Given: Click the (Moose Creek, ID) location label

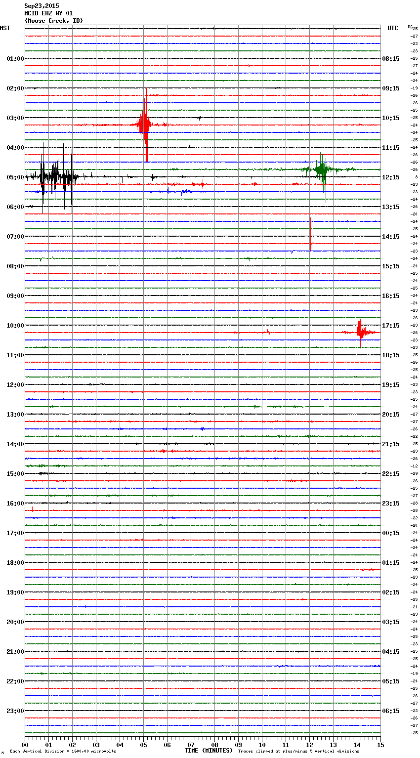Looking at the screenshot, I should click(54, 21).
